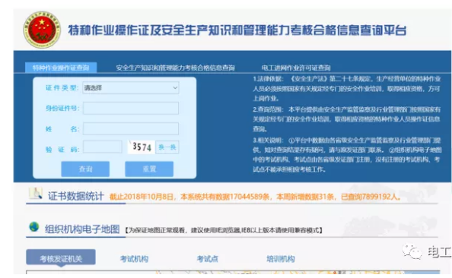452x278 pixels.
Task: Focus the 验证码 input field
Action: (x=103, y=147)
